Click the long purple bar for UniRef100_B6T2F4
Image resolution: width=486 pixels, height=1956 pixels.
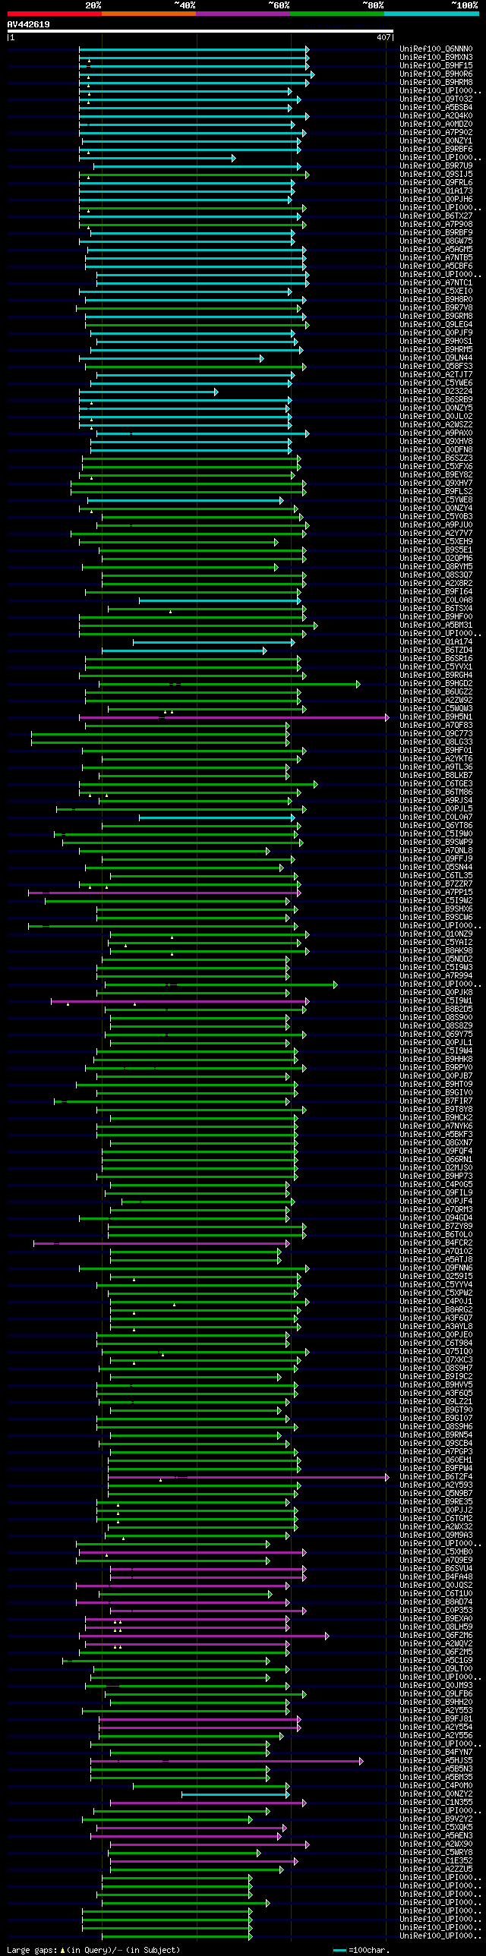point(248,1477)
